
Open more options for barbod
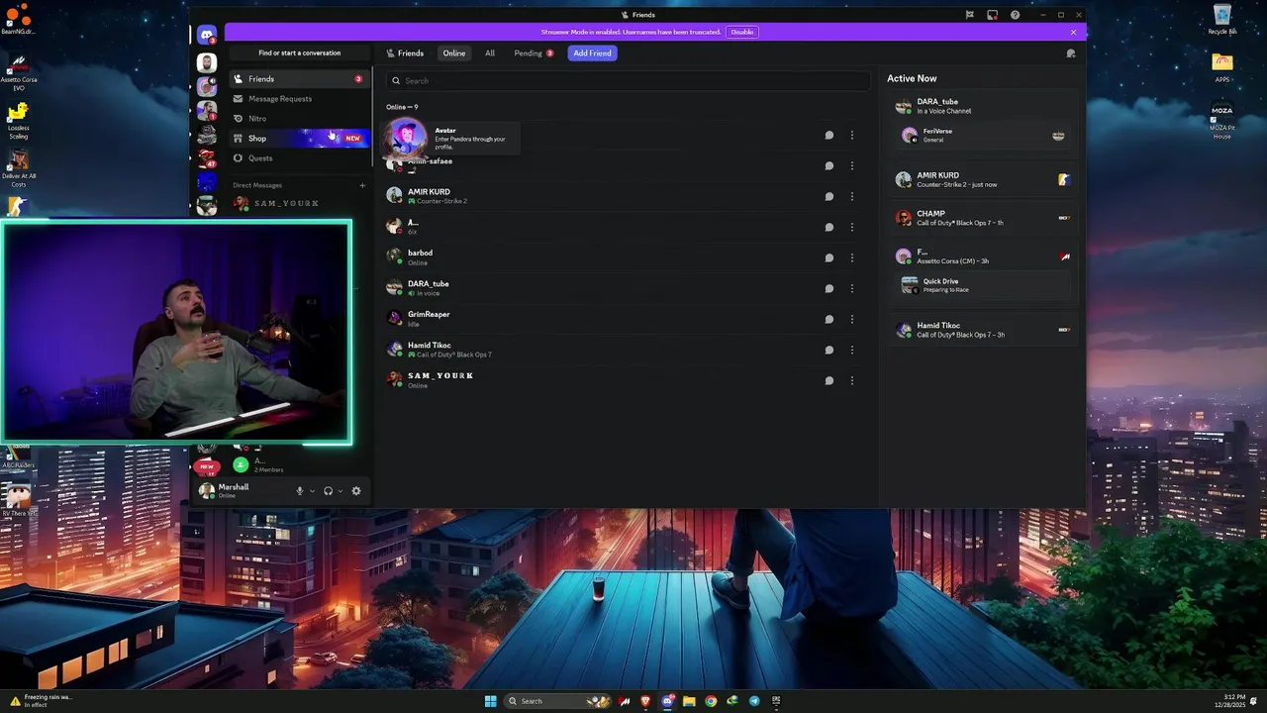(x=852, y=257)
